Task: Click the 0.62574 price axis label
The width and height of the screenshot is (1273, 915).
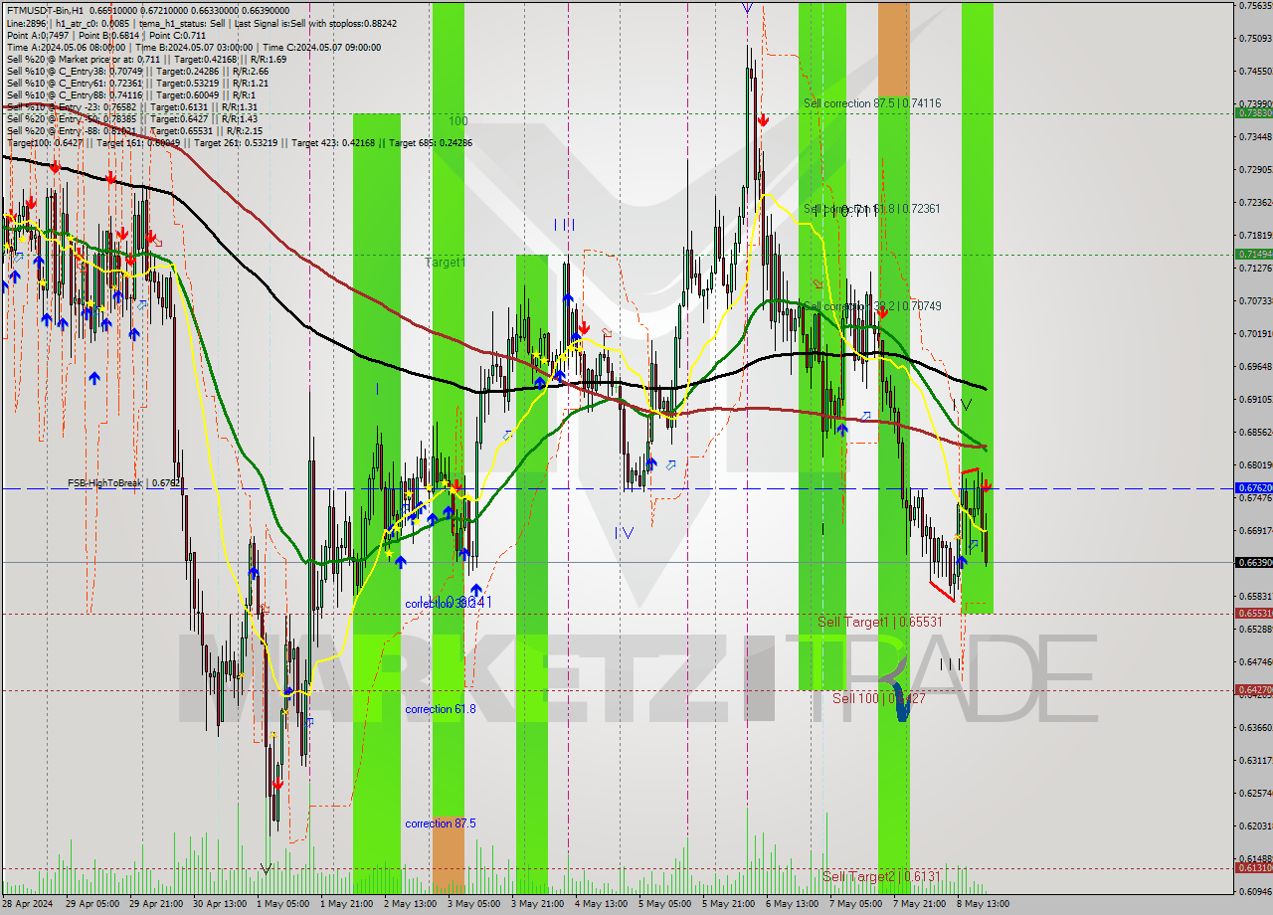Action: pos(1255,793)
